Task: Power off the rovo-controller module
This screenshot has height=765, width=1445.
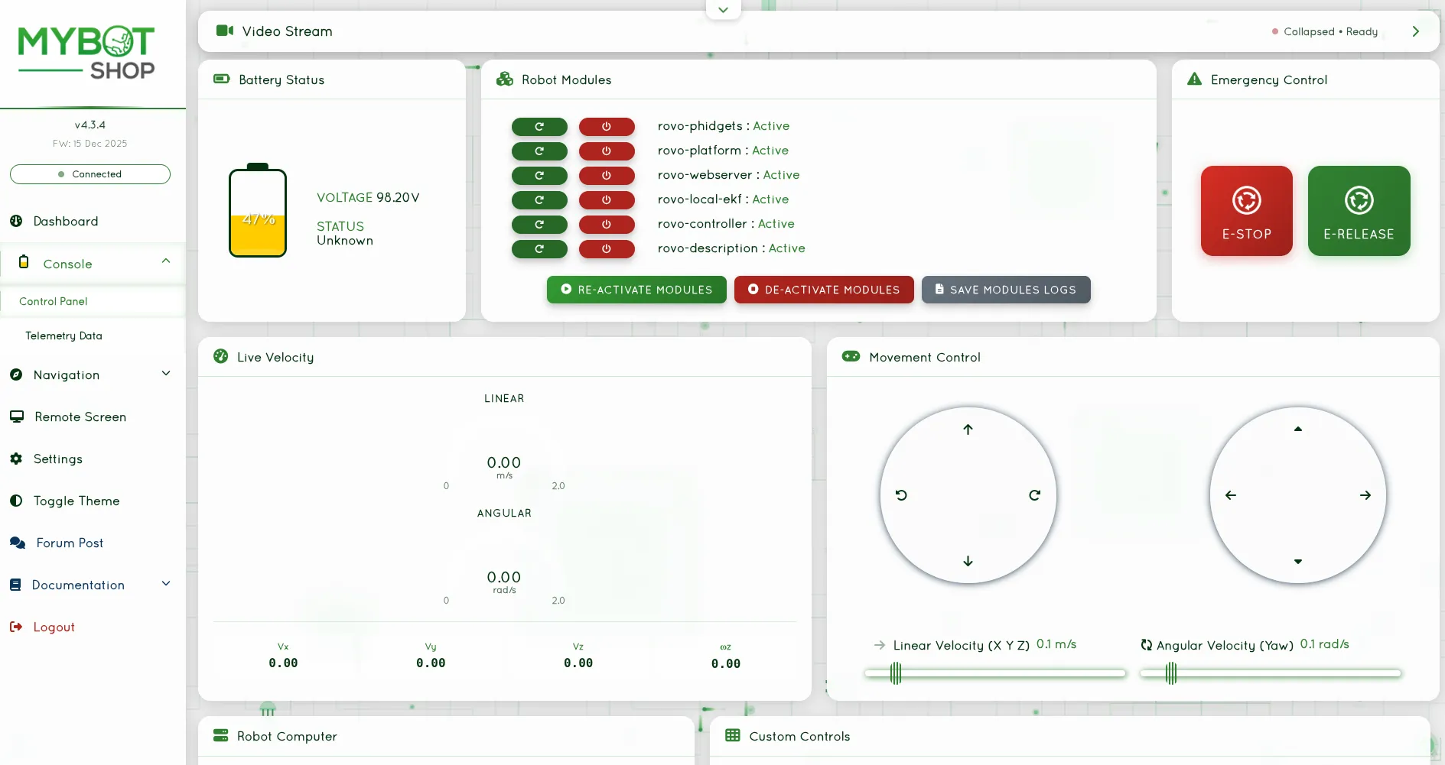Action: coord(607,225)
